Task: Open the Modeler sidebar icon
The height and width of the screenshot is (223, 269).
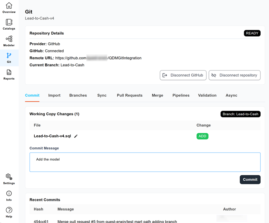Action: pyautogui.click(x=9, y=39)
